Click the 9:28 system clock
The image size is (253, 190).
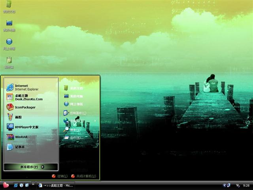246,186
